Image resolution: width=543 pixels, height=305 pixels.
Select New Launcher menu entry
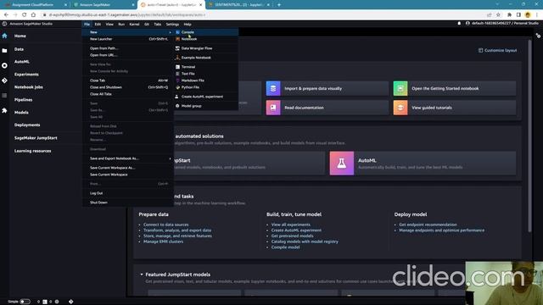tap(127, 39)
